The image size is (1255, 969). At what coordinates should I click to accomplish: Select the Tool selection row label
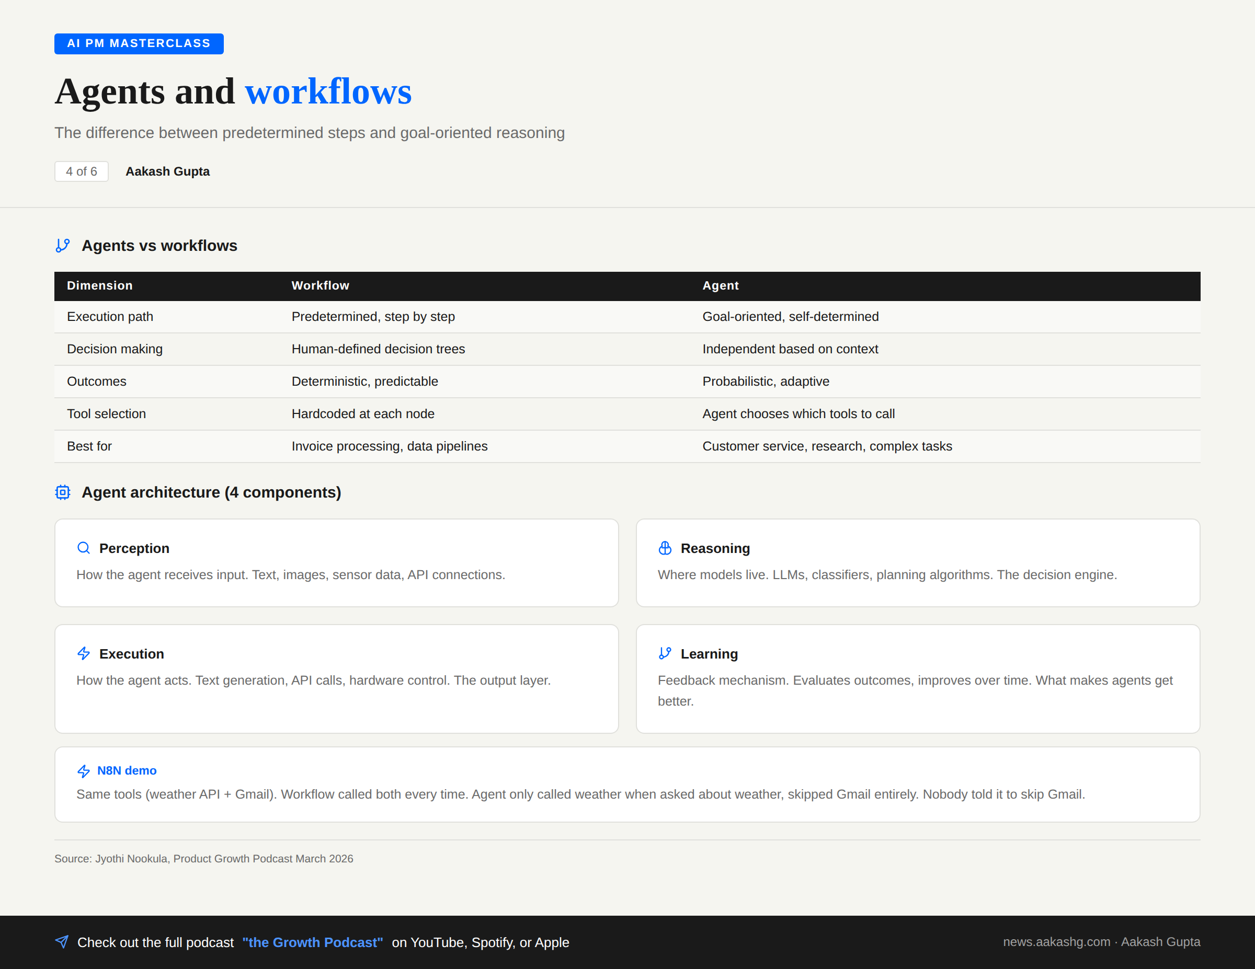[x=106, y=413]
